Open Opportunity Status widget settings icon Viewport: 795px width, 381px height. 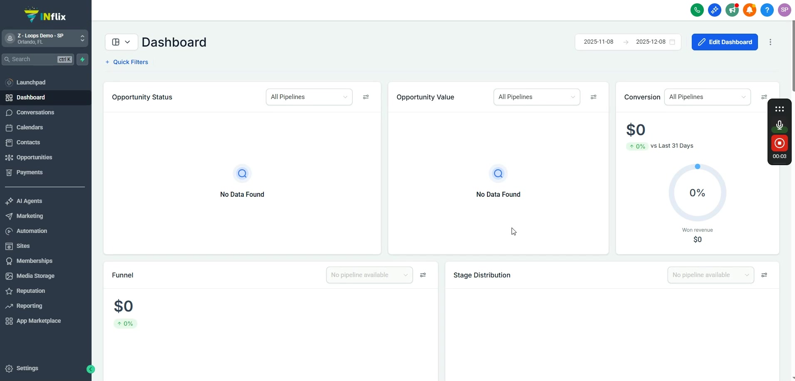pyautogui.click(x=366, y=97)
